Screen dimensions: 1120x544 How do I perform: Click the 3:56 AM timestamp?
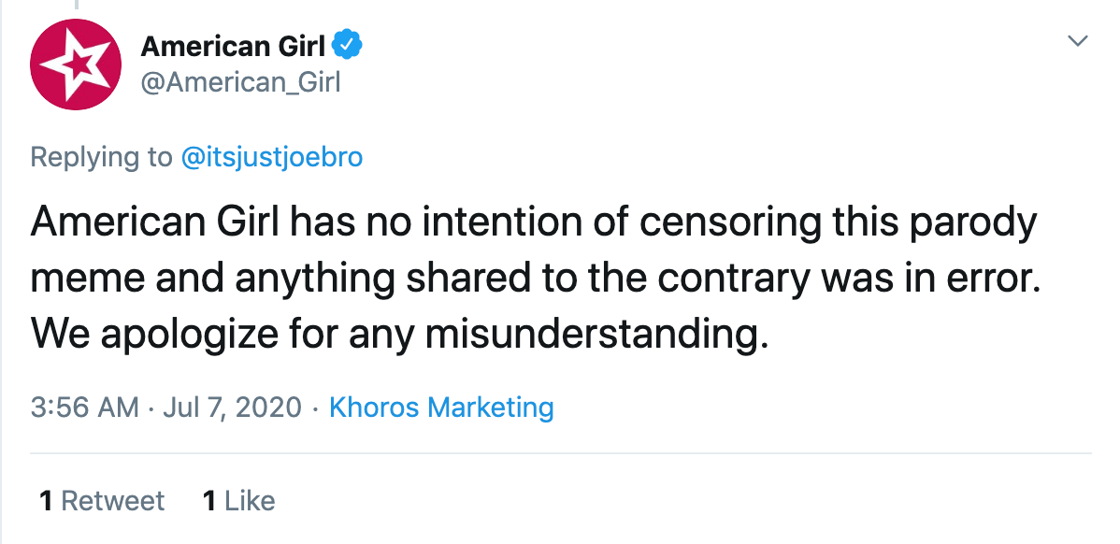click(84, 407)
